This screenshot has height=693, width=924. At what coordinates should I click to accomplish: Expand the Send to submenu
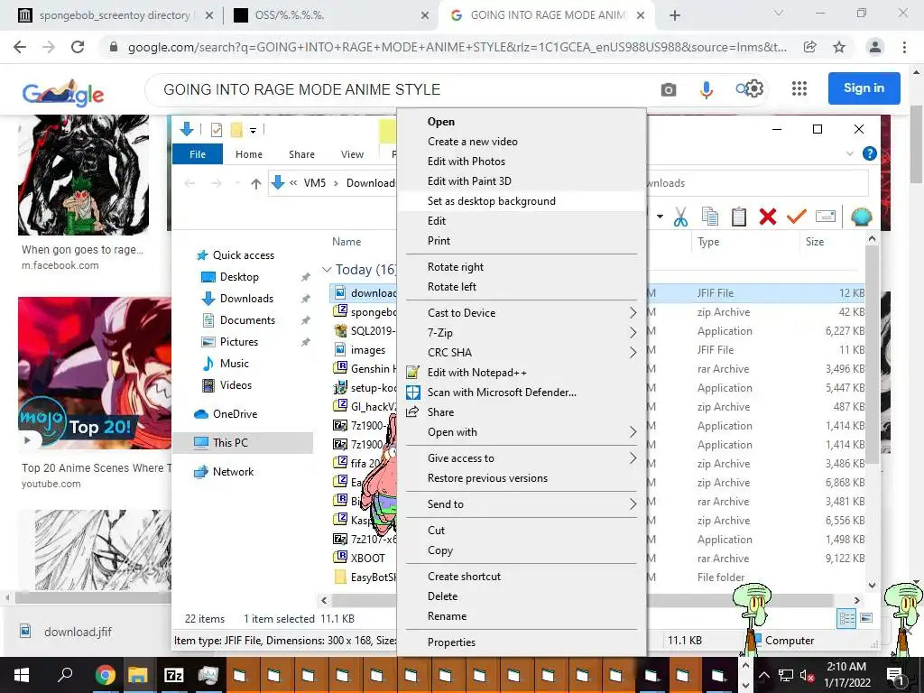(633, 504)
